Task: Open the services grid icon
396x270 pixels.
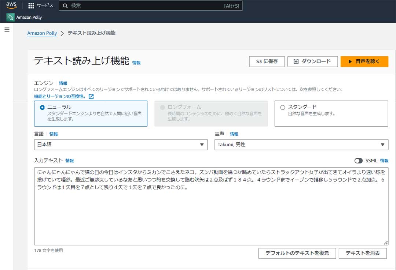Action: click(31, 5)
